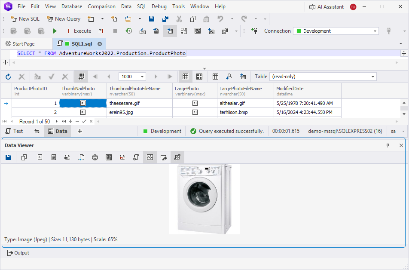Switch Data Viewer to web view
The height and width of the screenshot is (270, 409).
(95, 157)
